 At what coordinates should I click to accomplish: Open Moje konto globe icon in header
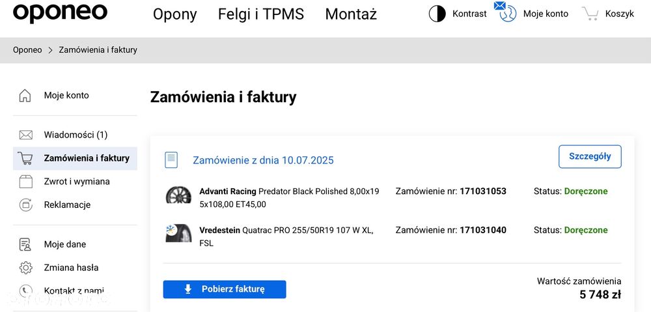click(507, 13)
